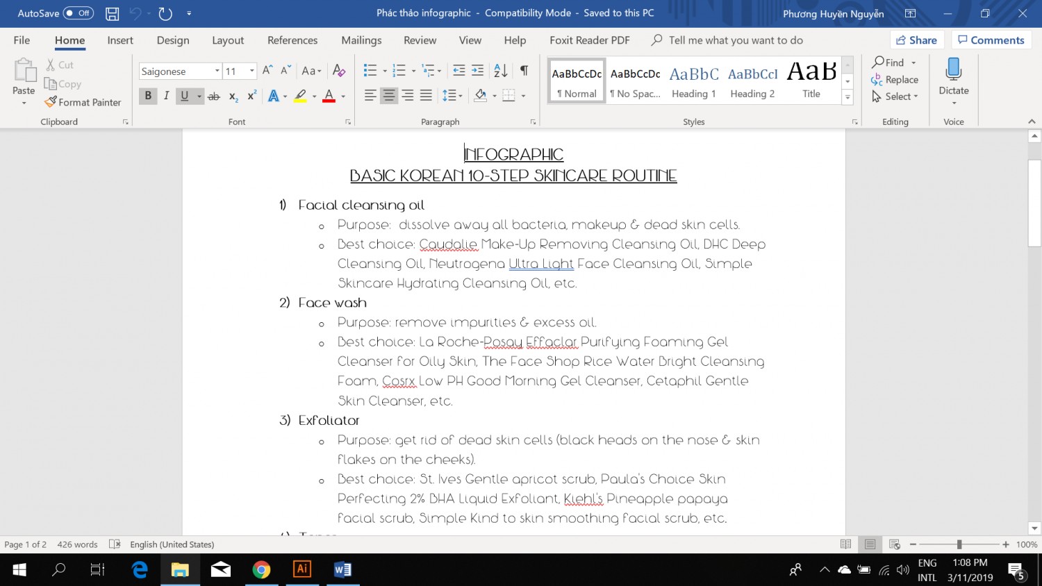Open Adobe Illustrator from taskbar

(302, 569)
